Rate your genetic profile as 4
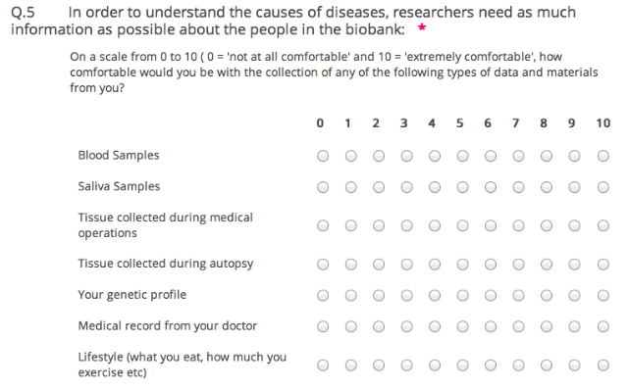The image size is (628, 389). [x=435, y=296]
